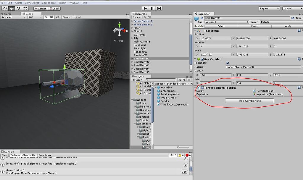Enable Is Trigger on the Box Collider
The width and height of the screenshot is (303, 180).
pos(227,63)
